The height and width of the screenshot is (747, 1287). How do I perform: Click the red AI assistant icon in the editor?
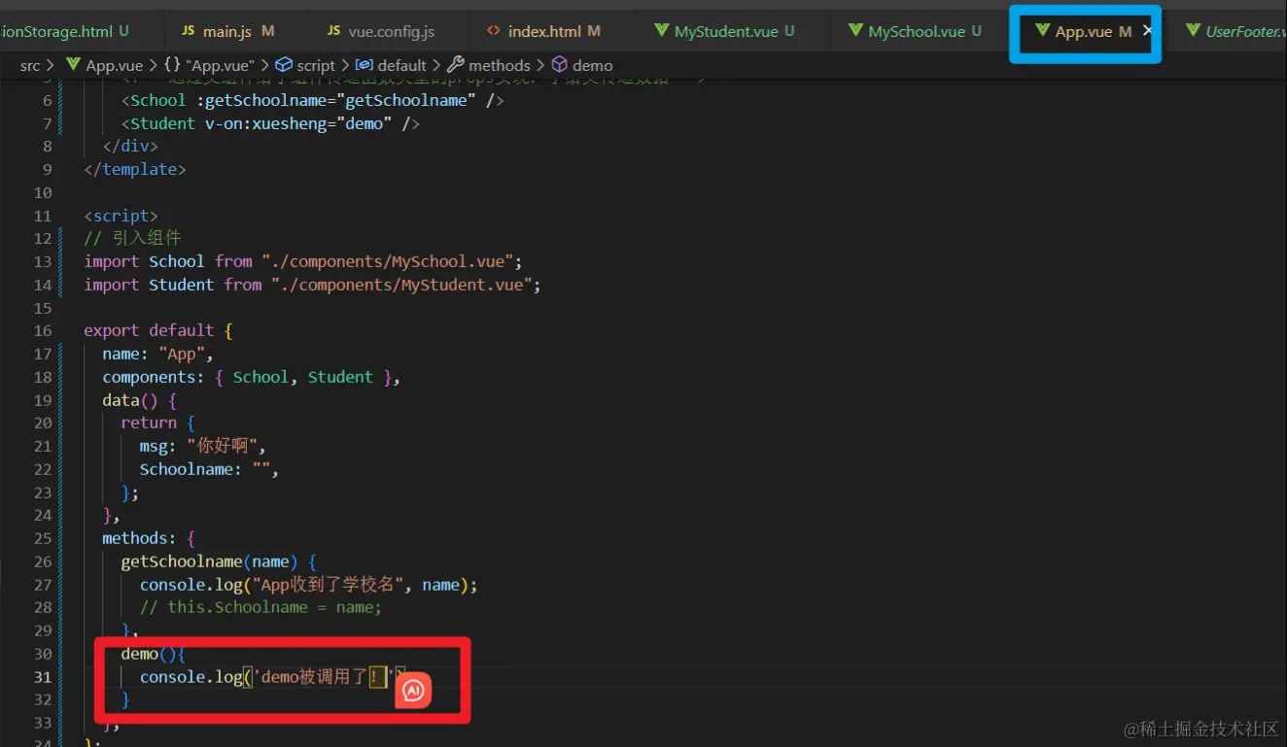pos(413,691)
